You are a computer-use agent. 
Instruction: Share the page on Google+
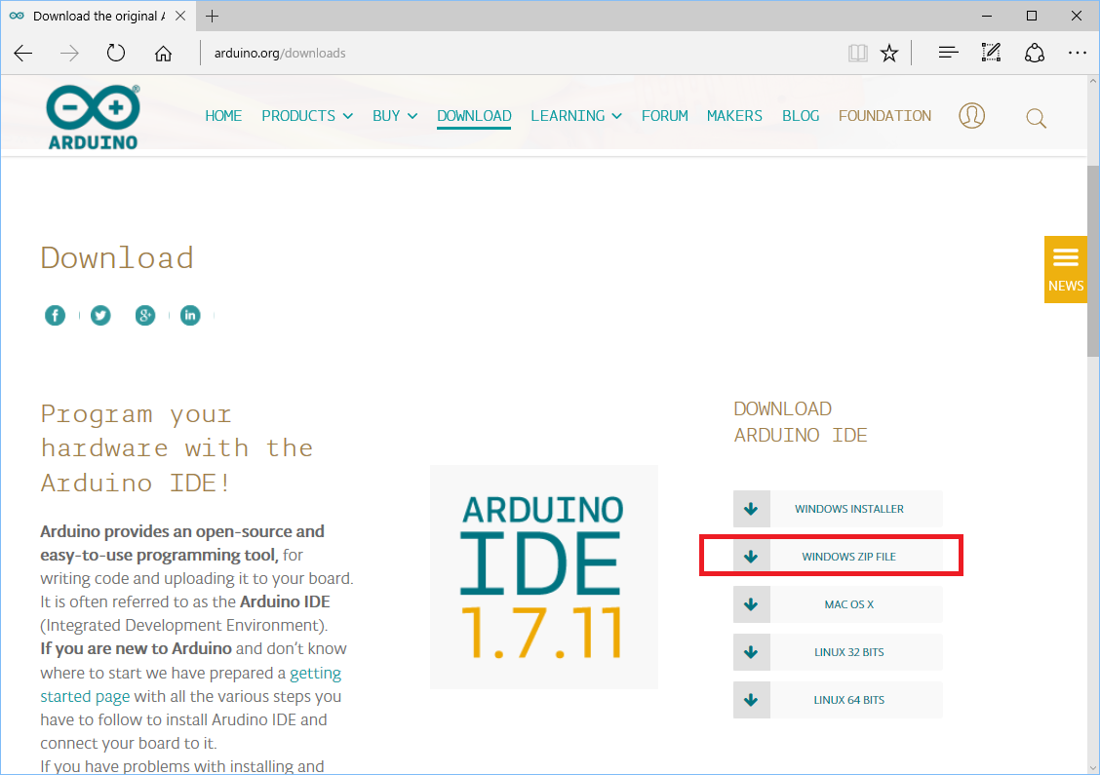point(145,315)
